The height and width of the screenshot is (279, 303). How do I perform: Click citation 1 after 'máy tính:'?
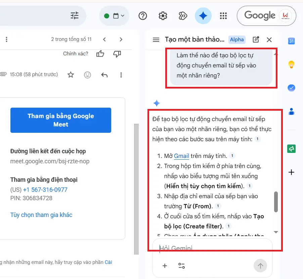point(257,139)
